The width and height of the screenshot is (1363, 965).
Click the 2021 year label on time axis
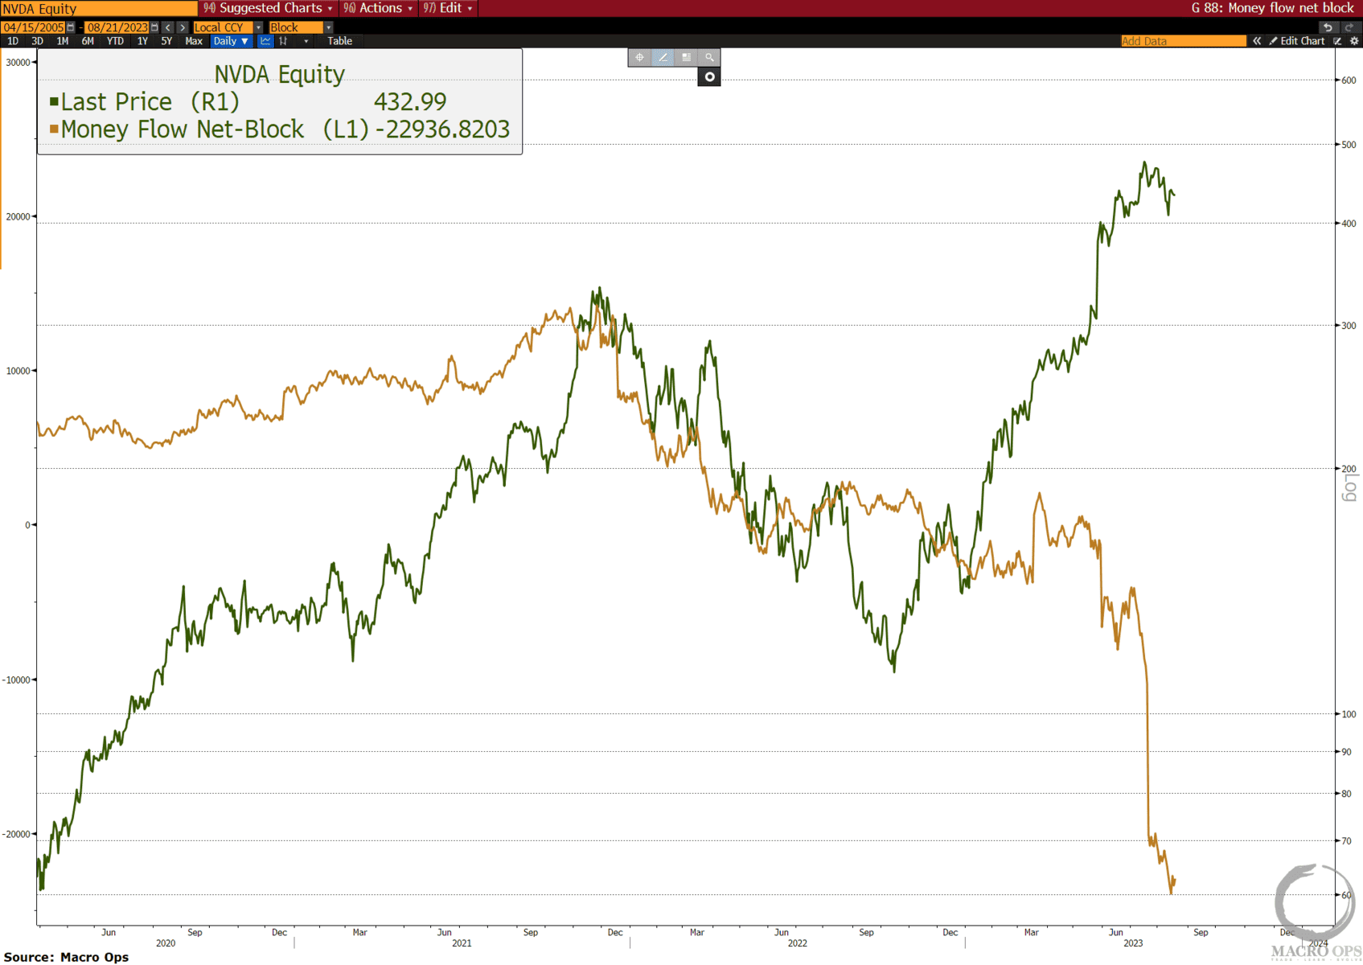point(462,943)
